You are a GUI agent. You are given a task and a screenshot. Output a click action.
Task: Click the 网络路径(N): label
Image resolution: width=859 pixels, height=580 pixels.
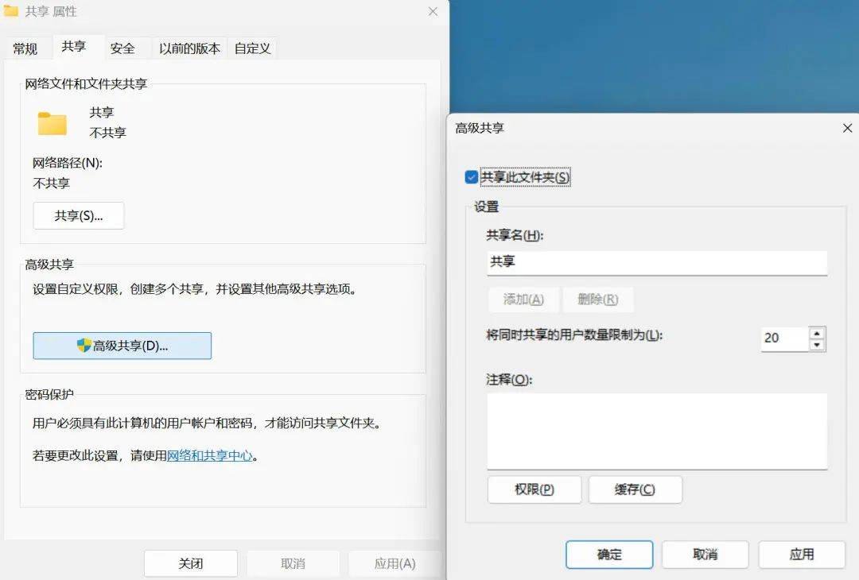pos(68,163)
